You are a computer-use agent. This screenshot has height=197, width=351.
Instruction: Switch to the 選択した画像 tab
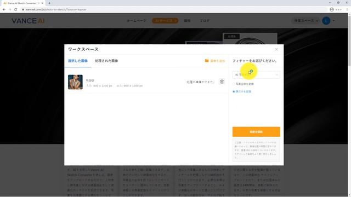pos(78,61)
